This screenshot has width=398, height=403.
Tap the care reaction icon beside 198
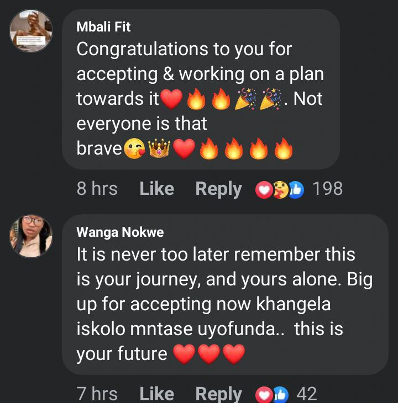(280, 190)
